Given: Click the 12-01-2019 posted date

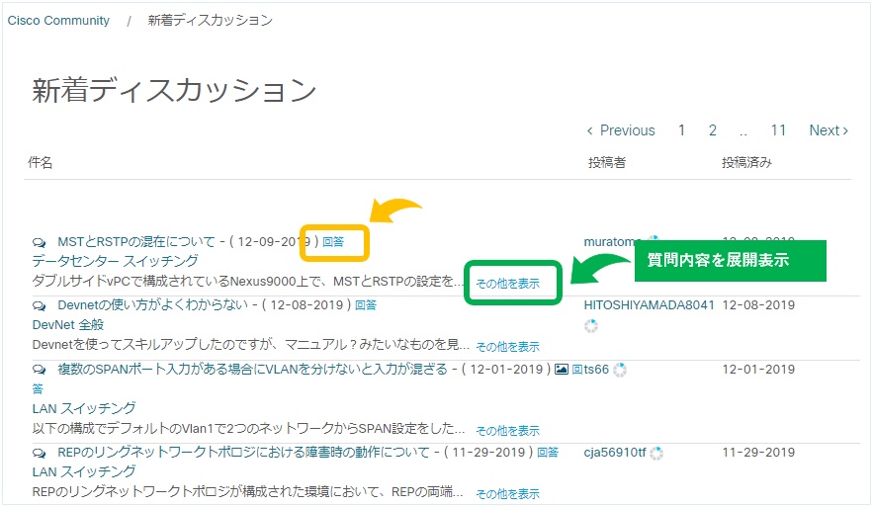Looking at the screenshot, I should (x=758, y=370).
